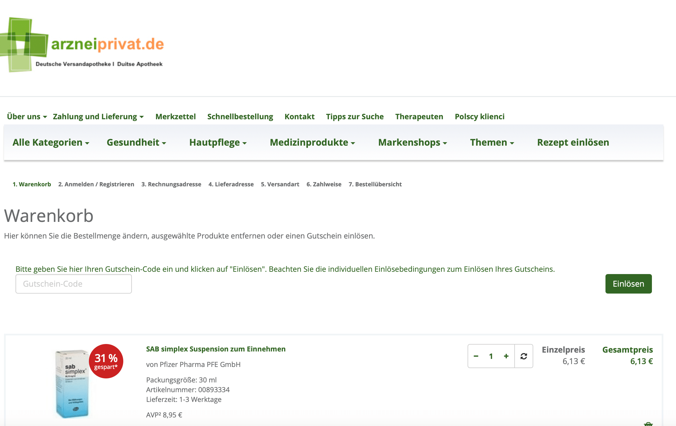
Task: Select step 5. Versandart
Action: [280, 184]
